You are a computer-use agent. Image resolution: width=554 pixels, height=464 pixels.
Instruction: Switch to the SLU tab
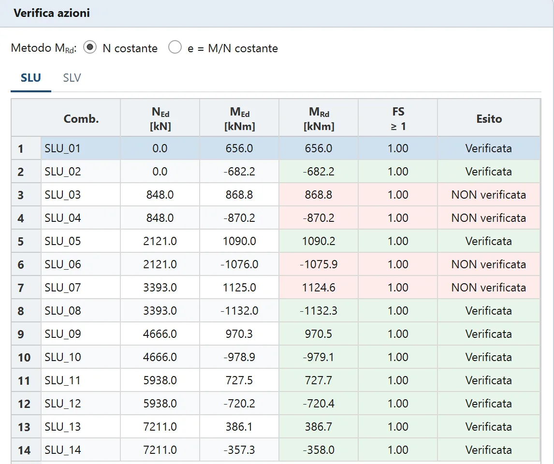31,78
